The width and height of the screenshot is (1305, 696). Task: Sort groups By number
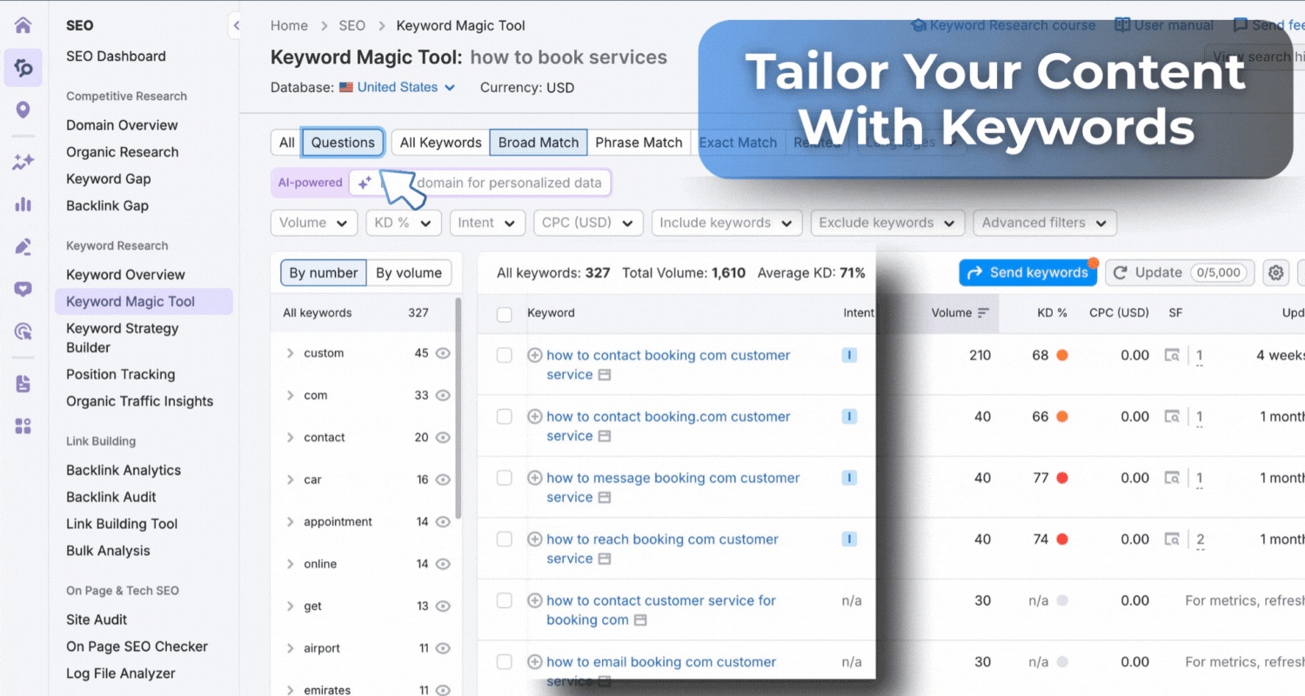tap(324, 273)
